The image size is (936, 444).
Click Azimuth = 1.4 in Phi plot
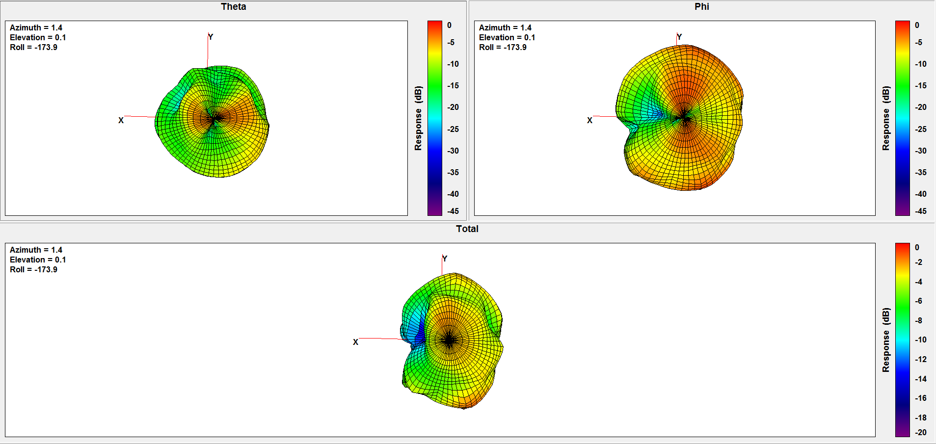pos(505,28)
